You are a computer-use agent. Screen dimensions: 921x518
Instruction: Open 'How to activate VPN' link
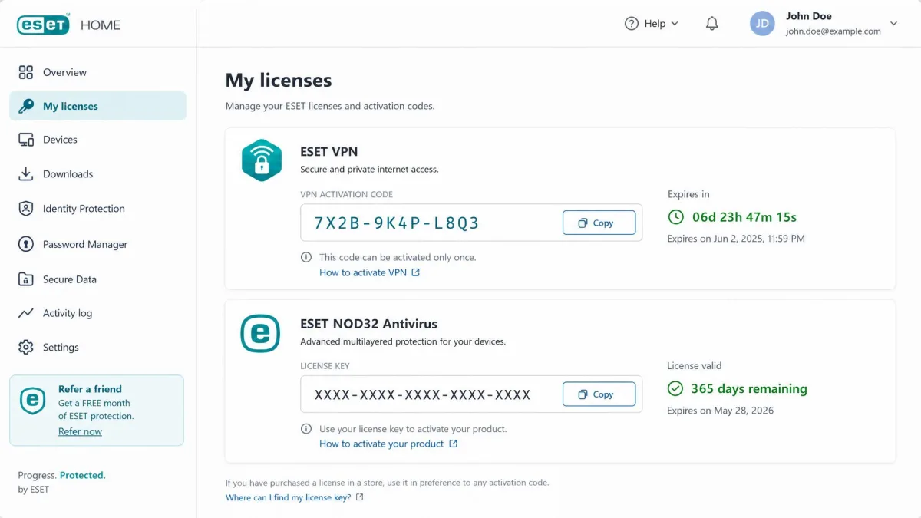click(364, 272)
